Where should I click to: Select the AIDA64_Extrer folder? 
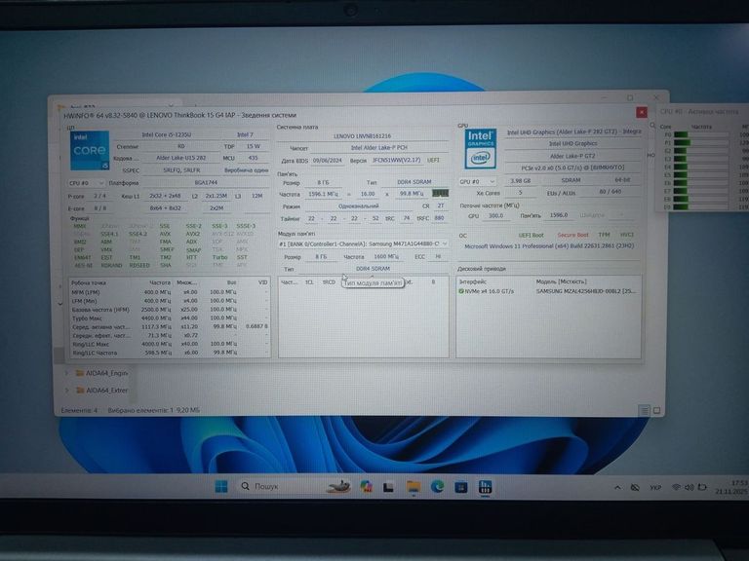101,391
